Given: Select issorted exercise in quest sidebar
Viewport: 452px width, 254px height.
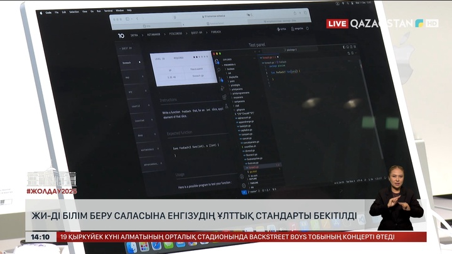Looking at the screenshot, I should tap(144, 120).
